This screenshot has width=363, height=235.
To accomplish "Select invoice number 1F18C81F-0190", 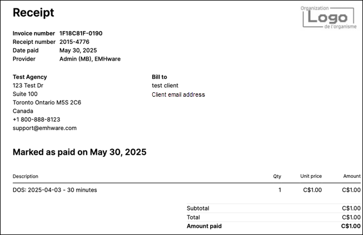I will (x=81, y=33).
